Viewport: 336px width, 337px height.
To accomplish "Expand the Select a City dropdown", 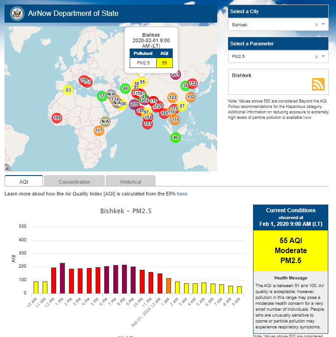I will point(323,25).
